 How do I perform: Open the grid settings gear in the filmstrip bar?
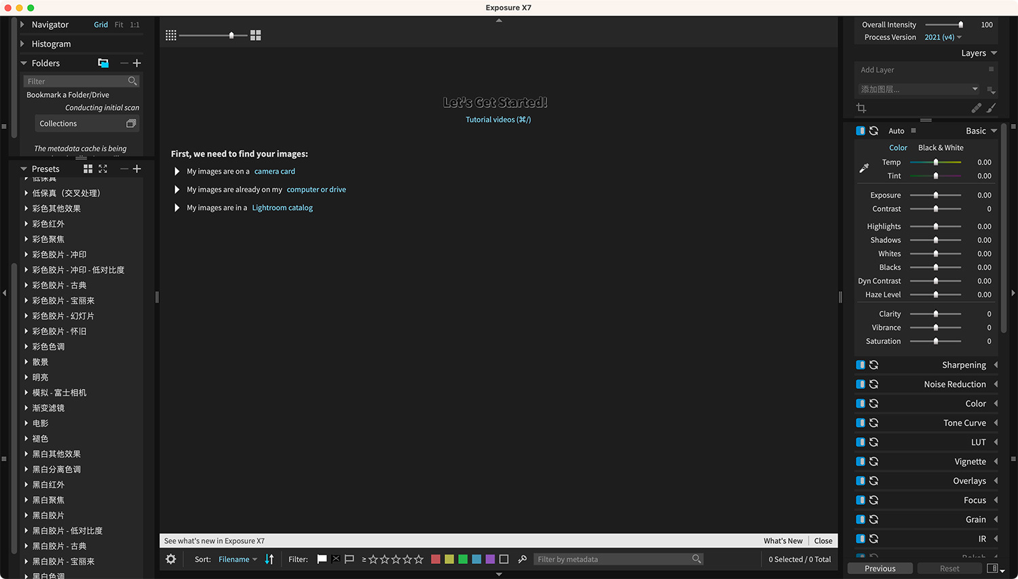tap(170, 559)
